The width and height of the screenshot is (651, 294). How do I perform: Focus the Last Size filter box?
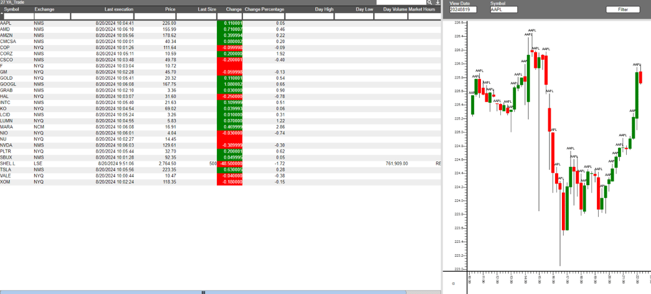pos(196,16)
